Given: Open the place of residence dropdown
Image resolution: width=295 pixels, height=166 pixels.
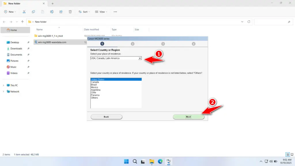Looking at the screenshot, I should pos(140,58).
